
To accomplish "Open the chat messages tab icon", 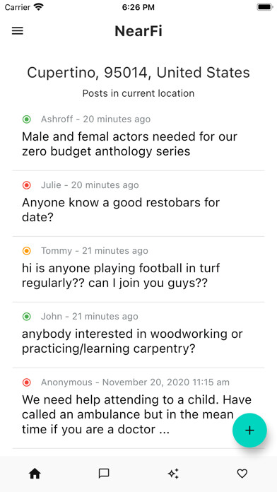I will coord(104,474).
